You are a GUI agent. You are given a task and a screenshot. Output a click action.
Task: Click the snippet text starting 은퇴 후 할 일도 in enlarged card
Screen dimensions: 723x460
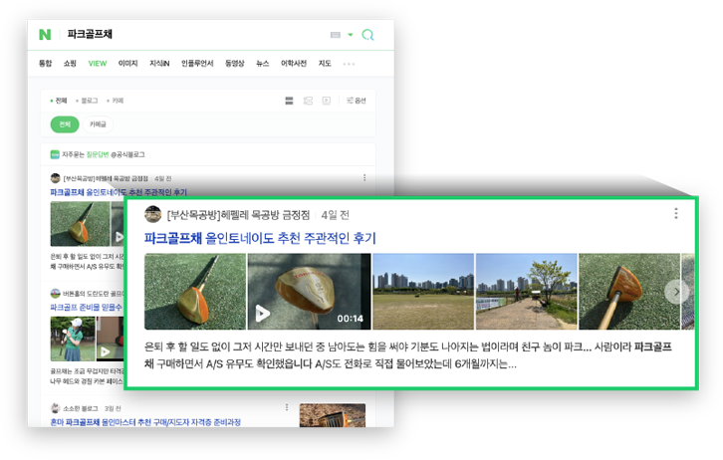[408, 355]
